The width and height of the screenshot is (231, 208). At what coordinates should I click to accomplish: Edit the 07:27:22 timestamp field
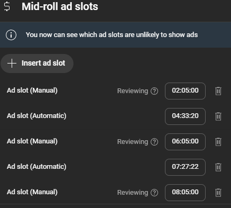185,167
